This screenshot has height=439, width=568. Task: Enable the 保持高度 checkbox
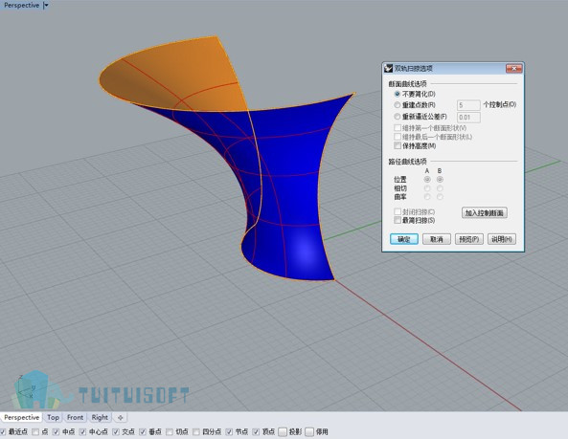click(398, 145)
